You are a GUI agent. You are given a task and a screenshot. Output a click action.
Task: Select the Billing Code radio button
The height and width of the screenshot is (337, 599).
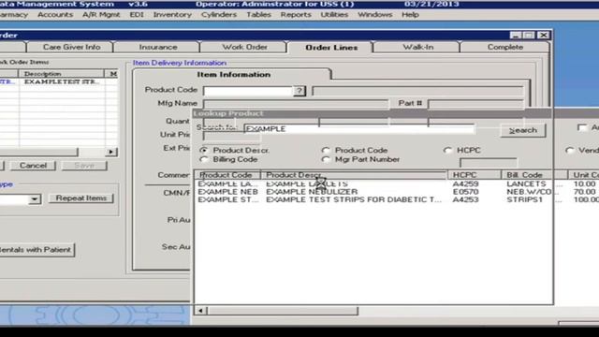coord(204,159)
